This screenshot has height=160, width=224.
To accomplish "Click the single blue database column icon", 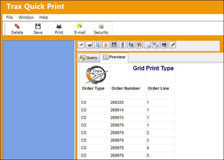I will coord(122,45).
